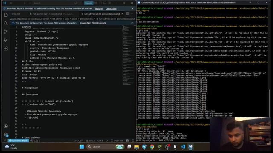Image resolution: width=273 pixels, height=153 pixels.
Task: Go back in VS Code navigation history
Action: [x=25, y=3]
